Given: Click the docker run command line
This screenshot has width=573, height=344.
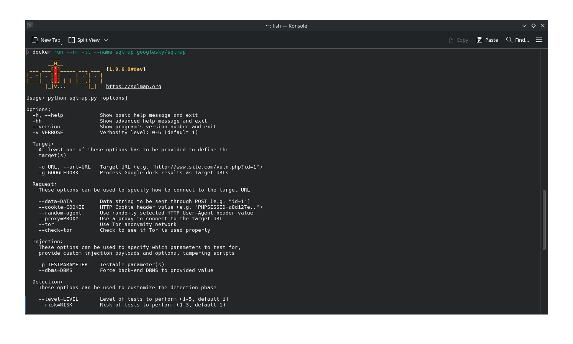Looking at the screenshot, I should pos(109,52).
